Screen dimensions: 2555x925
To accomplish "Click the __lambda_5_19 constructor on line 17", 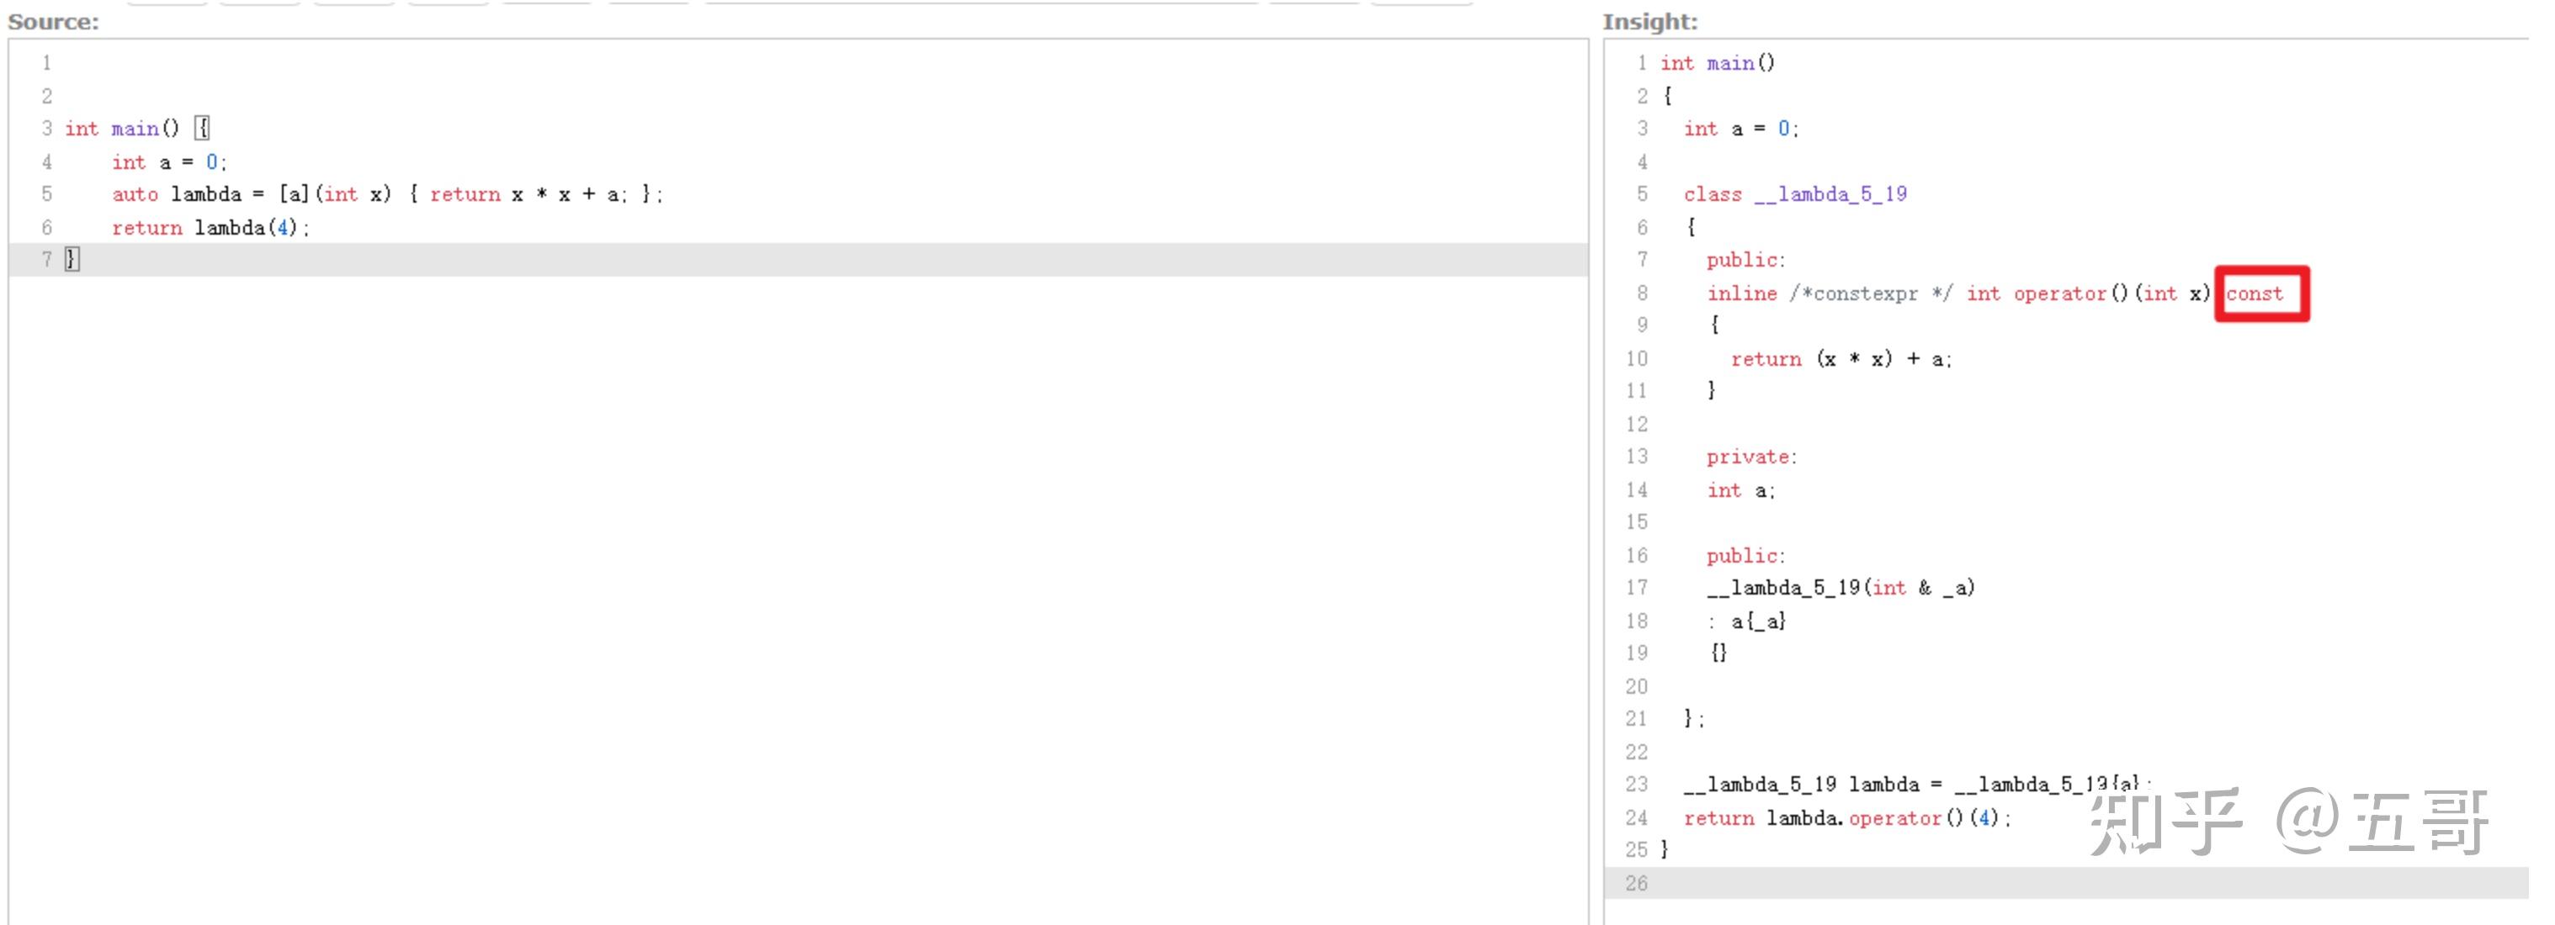I will pyautogui.click(x=1840, y=587).
